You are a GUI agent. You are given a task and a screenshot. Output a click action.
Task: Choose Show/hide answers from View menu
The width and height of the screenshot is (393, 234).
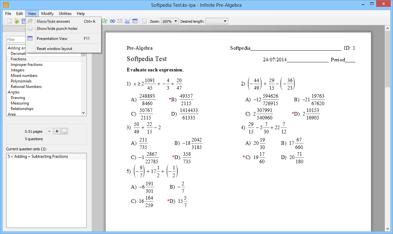[63, 21]
